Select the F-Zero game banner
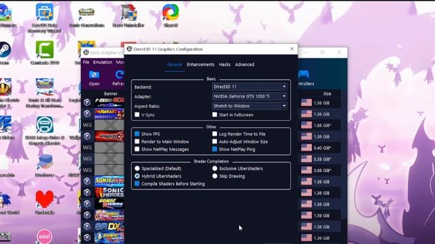Screen dimensions: 435x244 [109, 102]
